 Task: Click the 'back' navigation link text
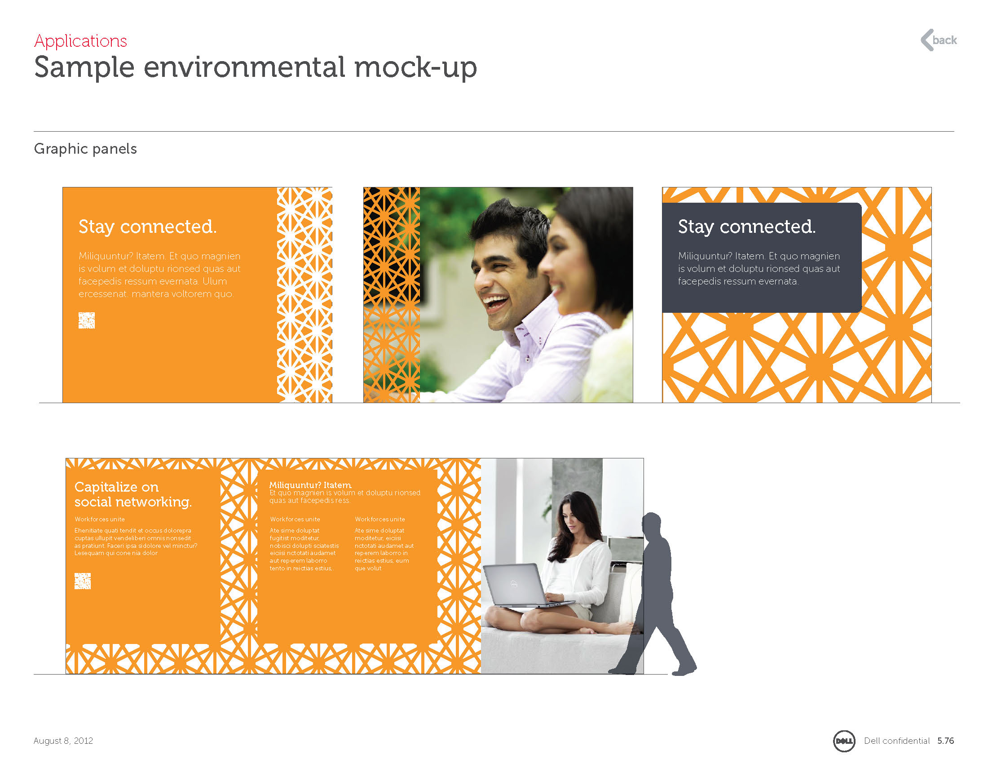click(944, 40)
